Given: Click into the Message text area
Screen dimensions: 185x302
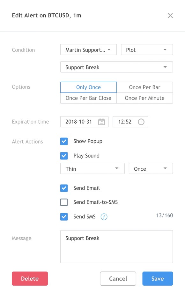Looking at the screenshot, I should (x=116, y=247).
